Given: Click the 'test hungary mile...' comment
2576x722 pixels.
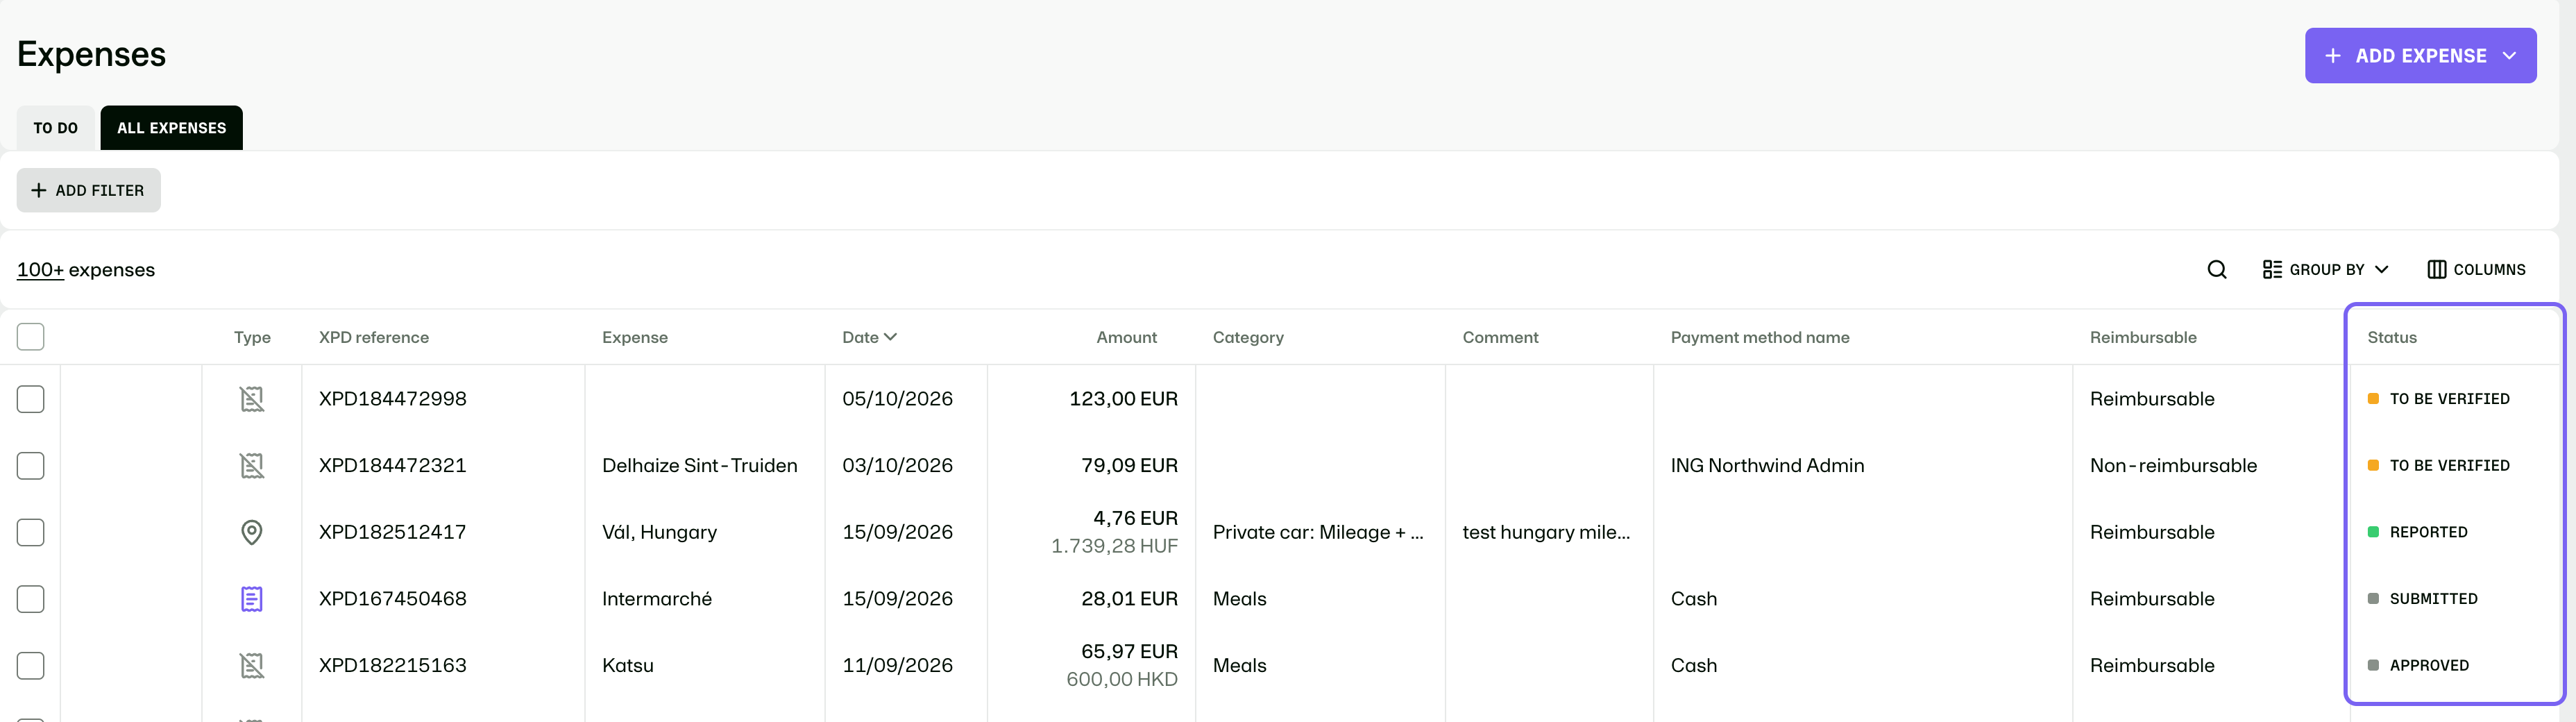Looking at the screenshot, I should (1546, 532).
